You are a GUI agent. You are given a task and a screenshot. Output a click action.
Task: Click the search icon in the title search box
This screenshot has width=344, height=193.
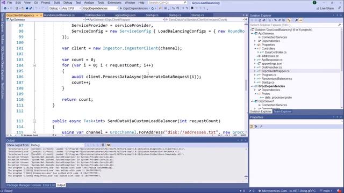click(x=185, y=3)
